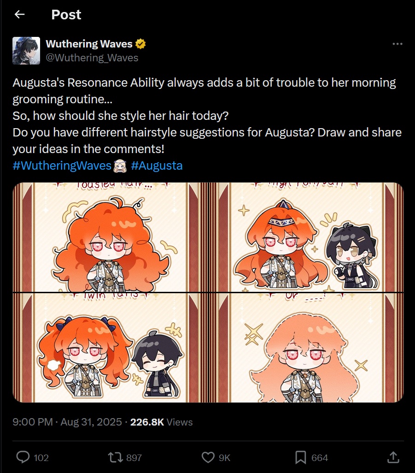Bookmark the post with the bookmark icon
Viewport: 415px width, 473px height.
click(300, 457)
